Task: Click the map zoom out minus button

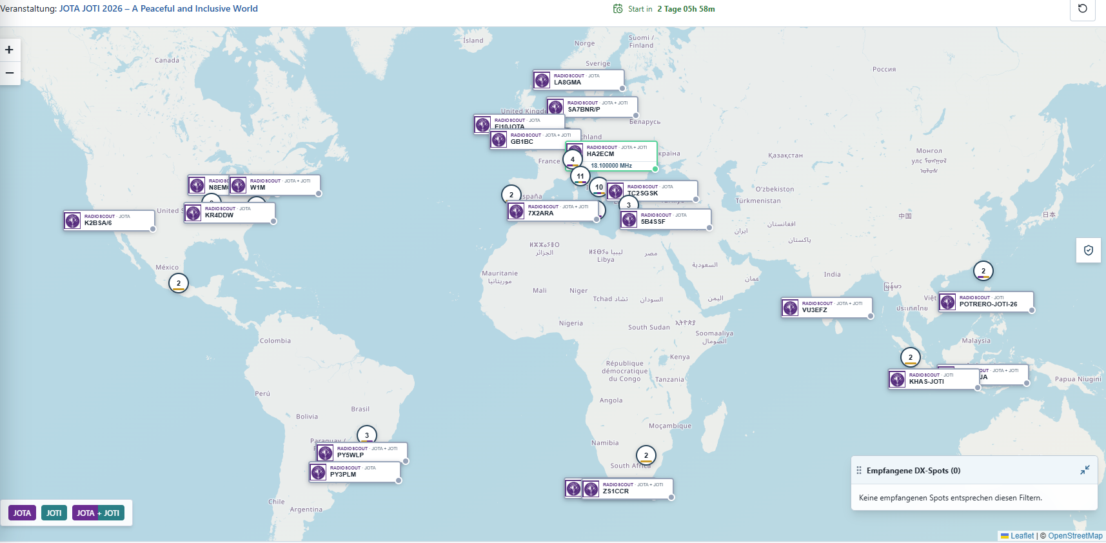Action: point(10,73)
